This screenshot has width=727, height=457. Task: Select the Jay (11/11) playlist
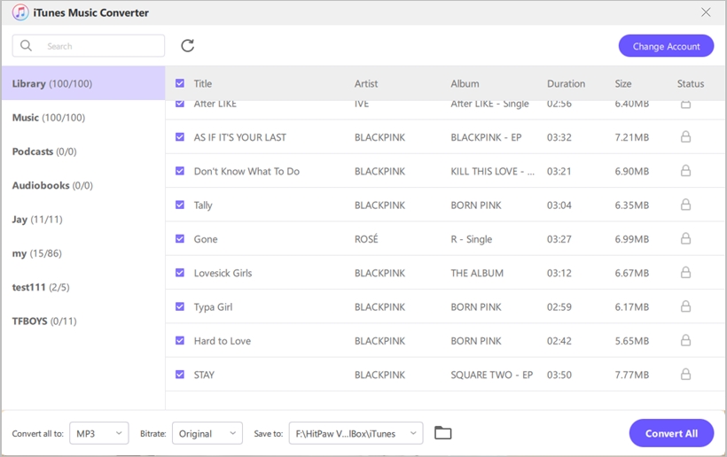coord(83,219)
